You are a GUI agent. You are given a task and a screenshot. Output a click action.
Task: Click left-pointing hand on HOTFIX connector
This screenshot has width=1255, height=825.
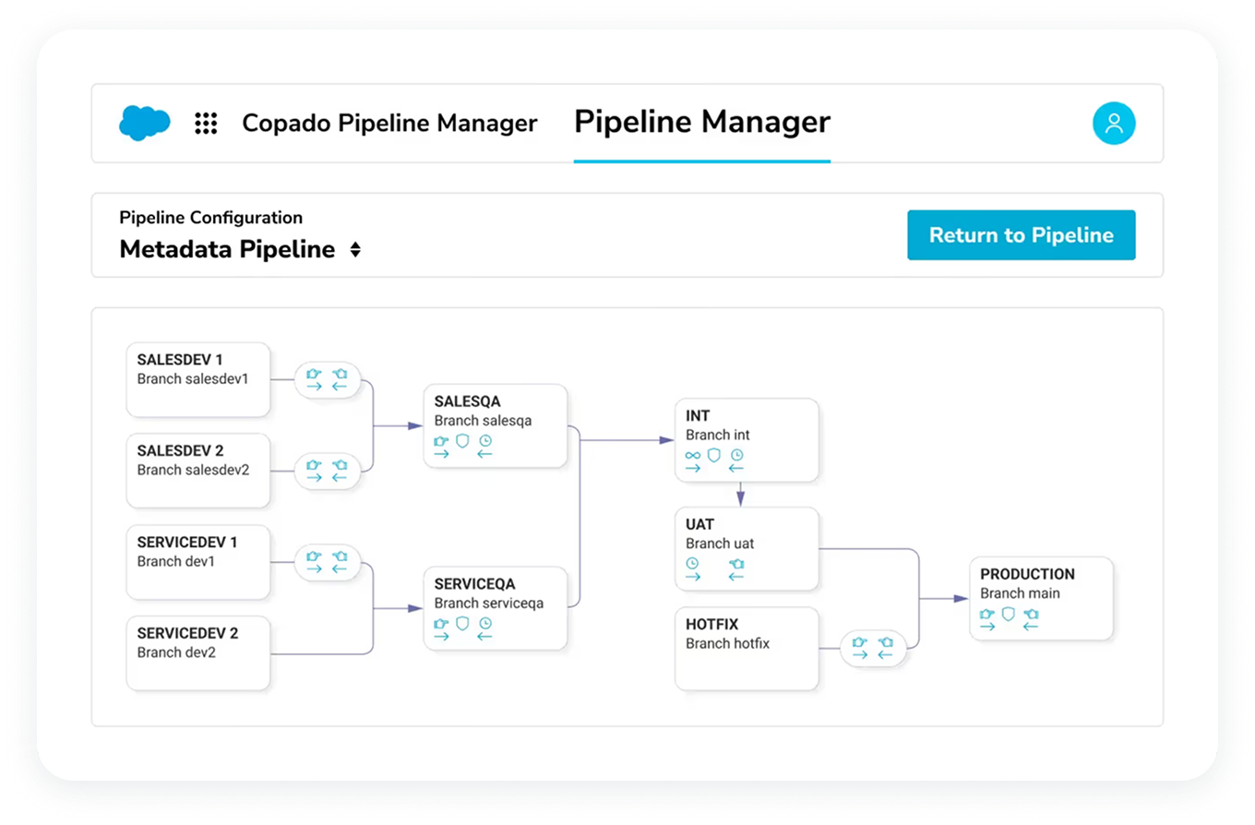[886, 641]
